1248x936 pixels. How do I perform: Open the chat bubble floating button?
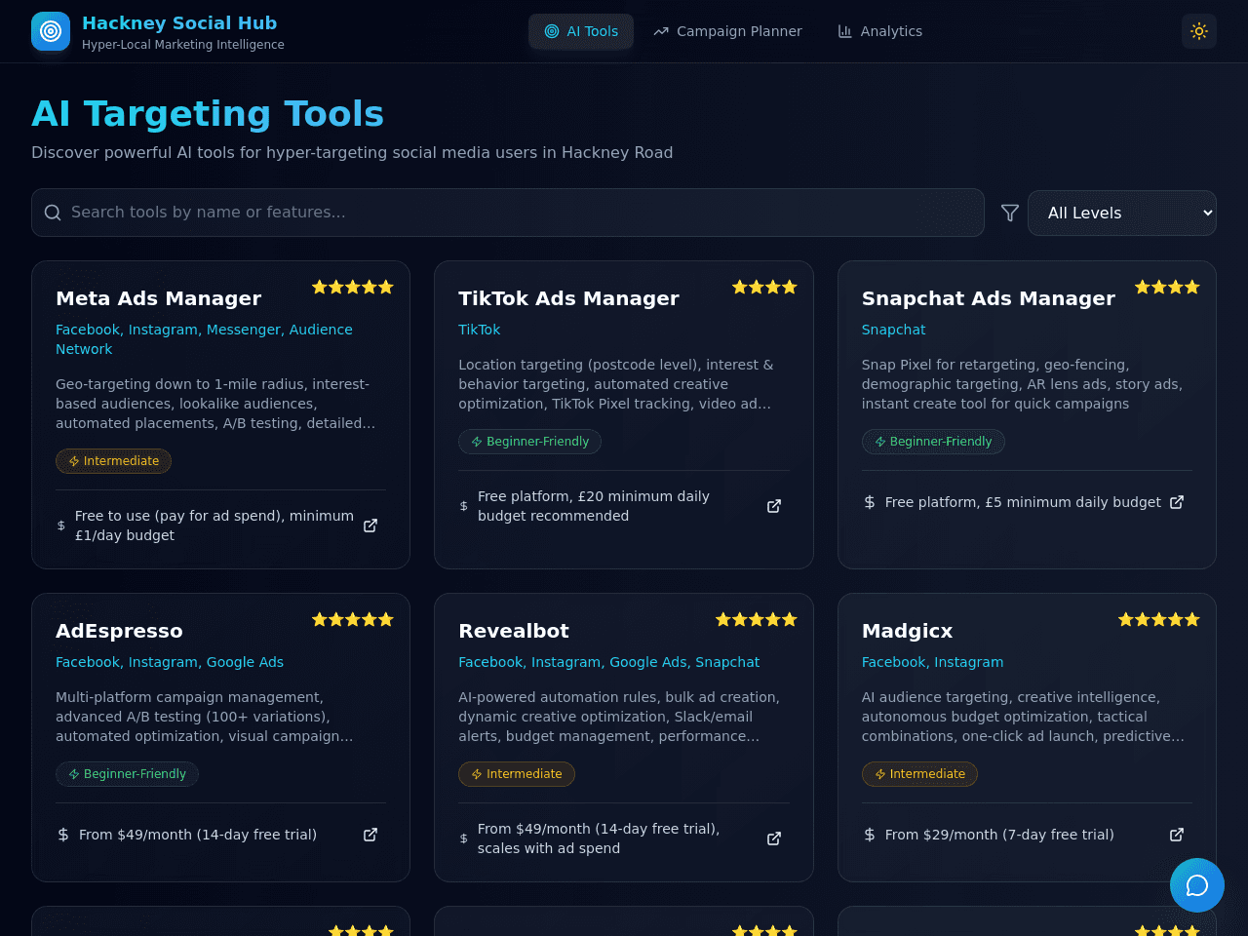click(x=1197, y=885)
